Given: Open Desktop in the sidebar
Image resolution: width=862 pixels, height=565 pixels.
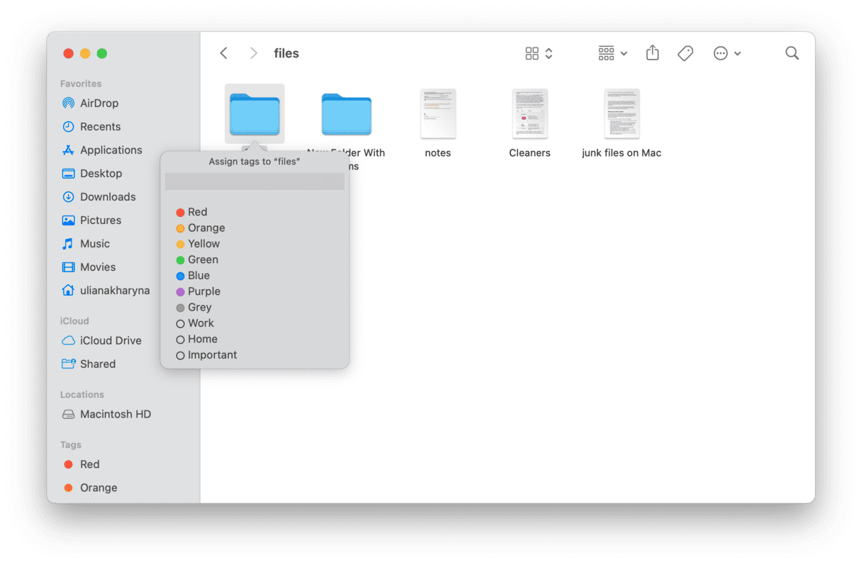Looking at the screenshot, I should coord(91,173).
